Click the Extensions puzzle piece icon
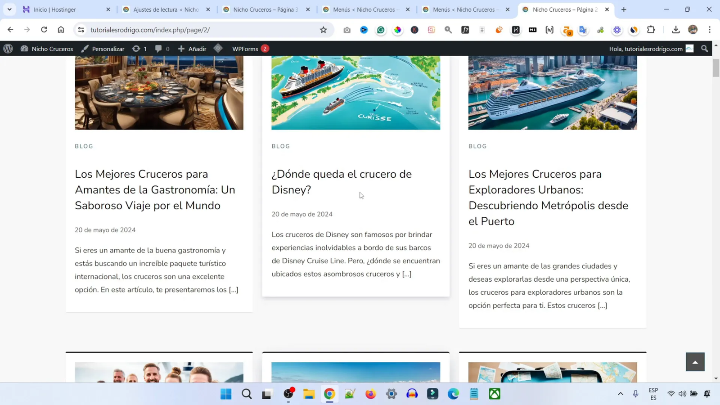Viewport: 720px width, 405px height. (x=651, y=30)
